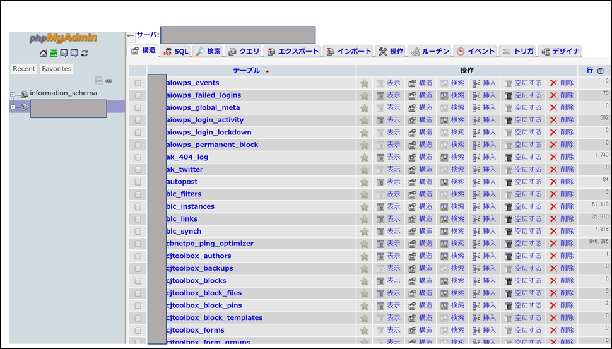The width and height of the screenshot is (612, 349).
Task: Star the blc_links table as favorite
Action: [365, 219]
